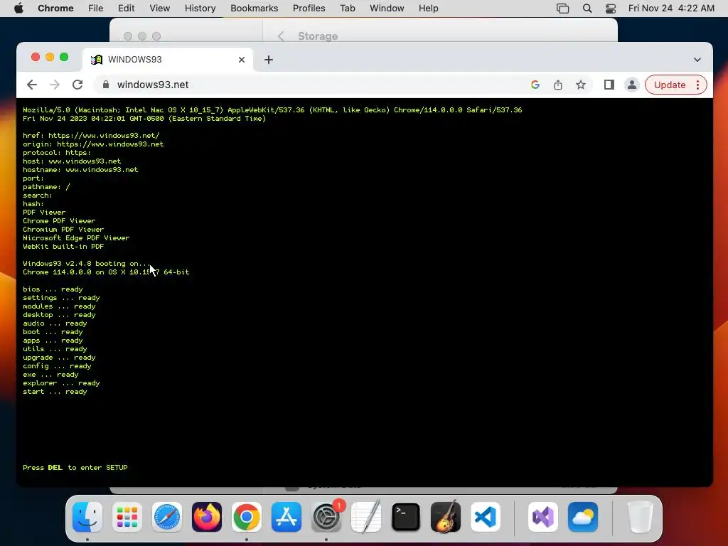This screenshot has width=728, height=546.
Task: Launch Visual Studio from the Dock
Action: click(543, 516)
